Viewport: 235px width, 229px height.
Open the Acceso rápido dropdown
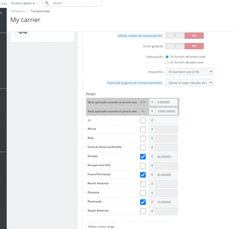coord(23,3)
